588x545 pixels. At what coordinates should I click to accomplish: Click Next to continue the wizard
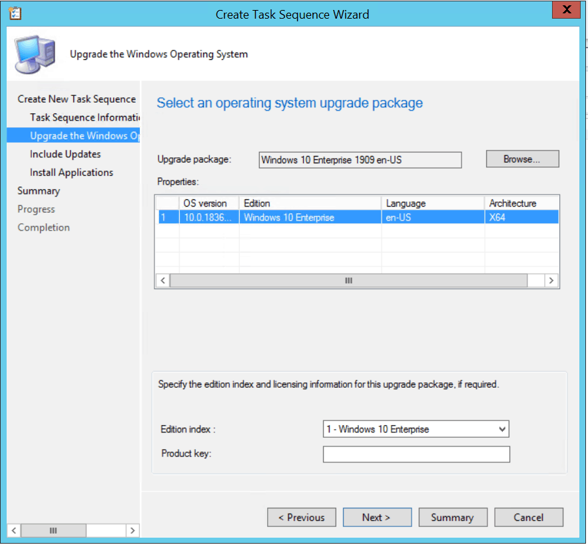click(x=377, y=517)
